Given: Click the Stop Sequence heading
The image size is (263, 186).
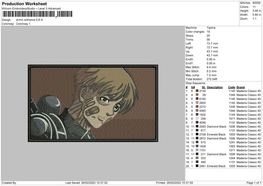Looking at the screenshot, I should pos(195,83).
